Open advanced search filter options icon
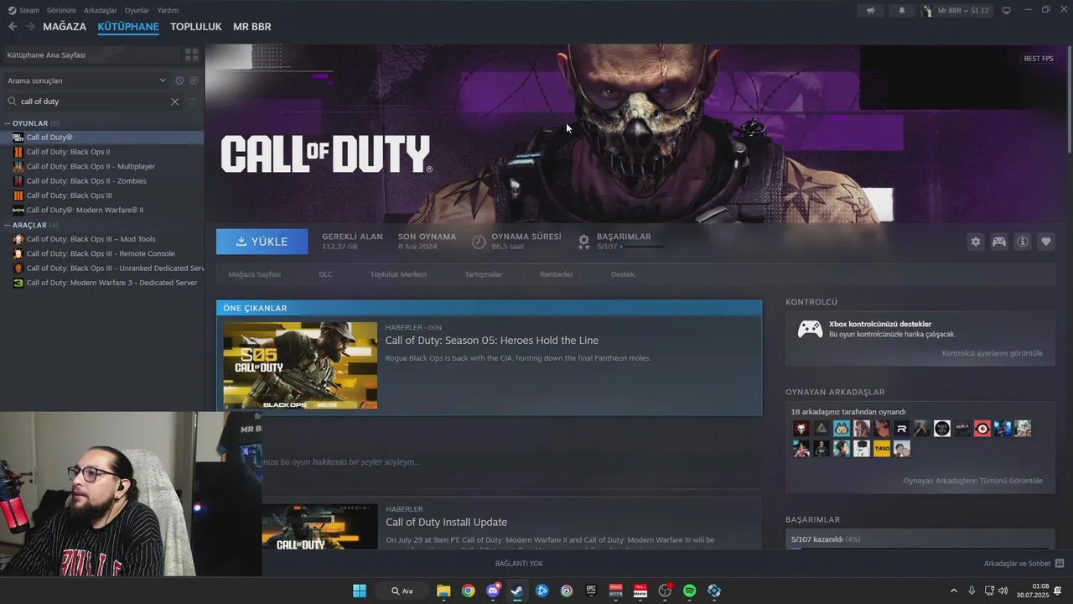Image resolution: width=1073 pixels, height=604 pixels. [x=192, y=102]
